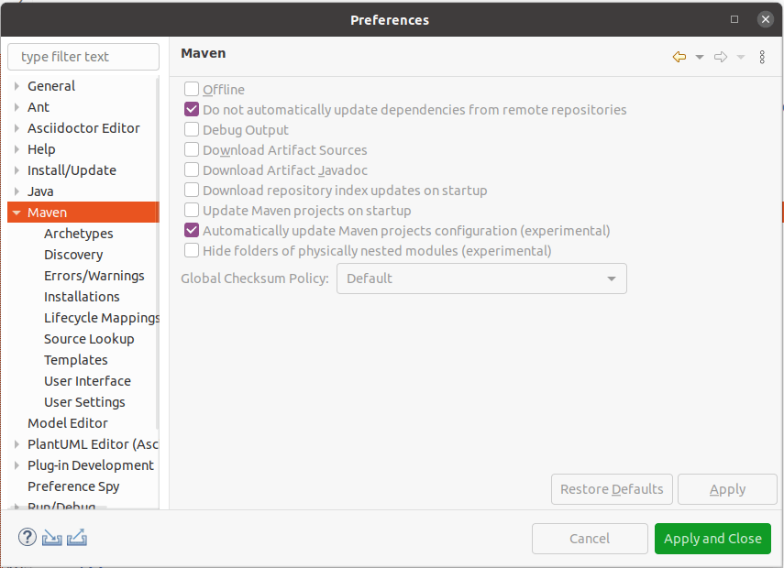Enable Debug Output
Screen dimensions: 784x568
[x=191, y=129]
